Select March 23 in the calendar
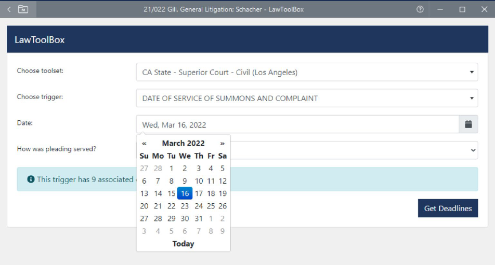 185,206
